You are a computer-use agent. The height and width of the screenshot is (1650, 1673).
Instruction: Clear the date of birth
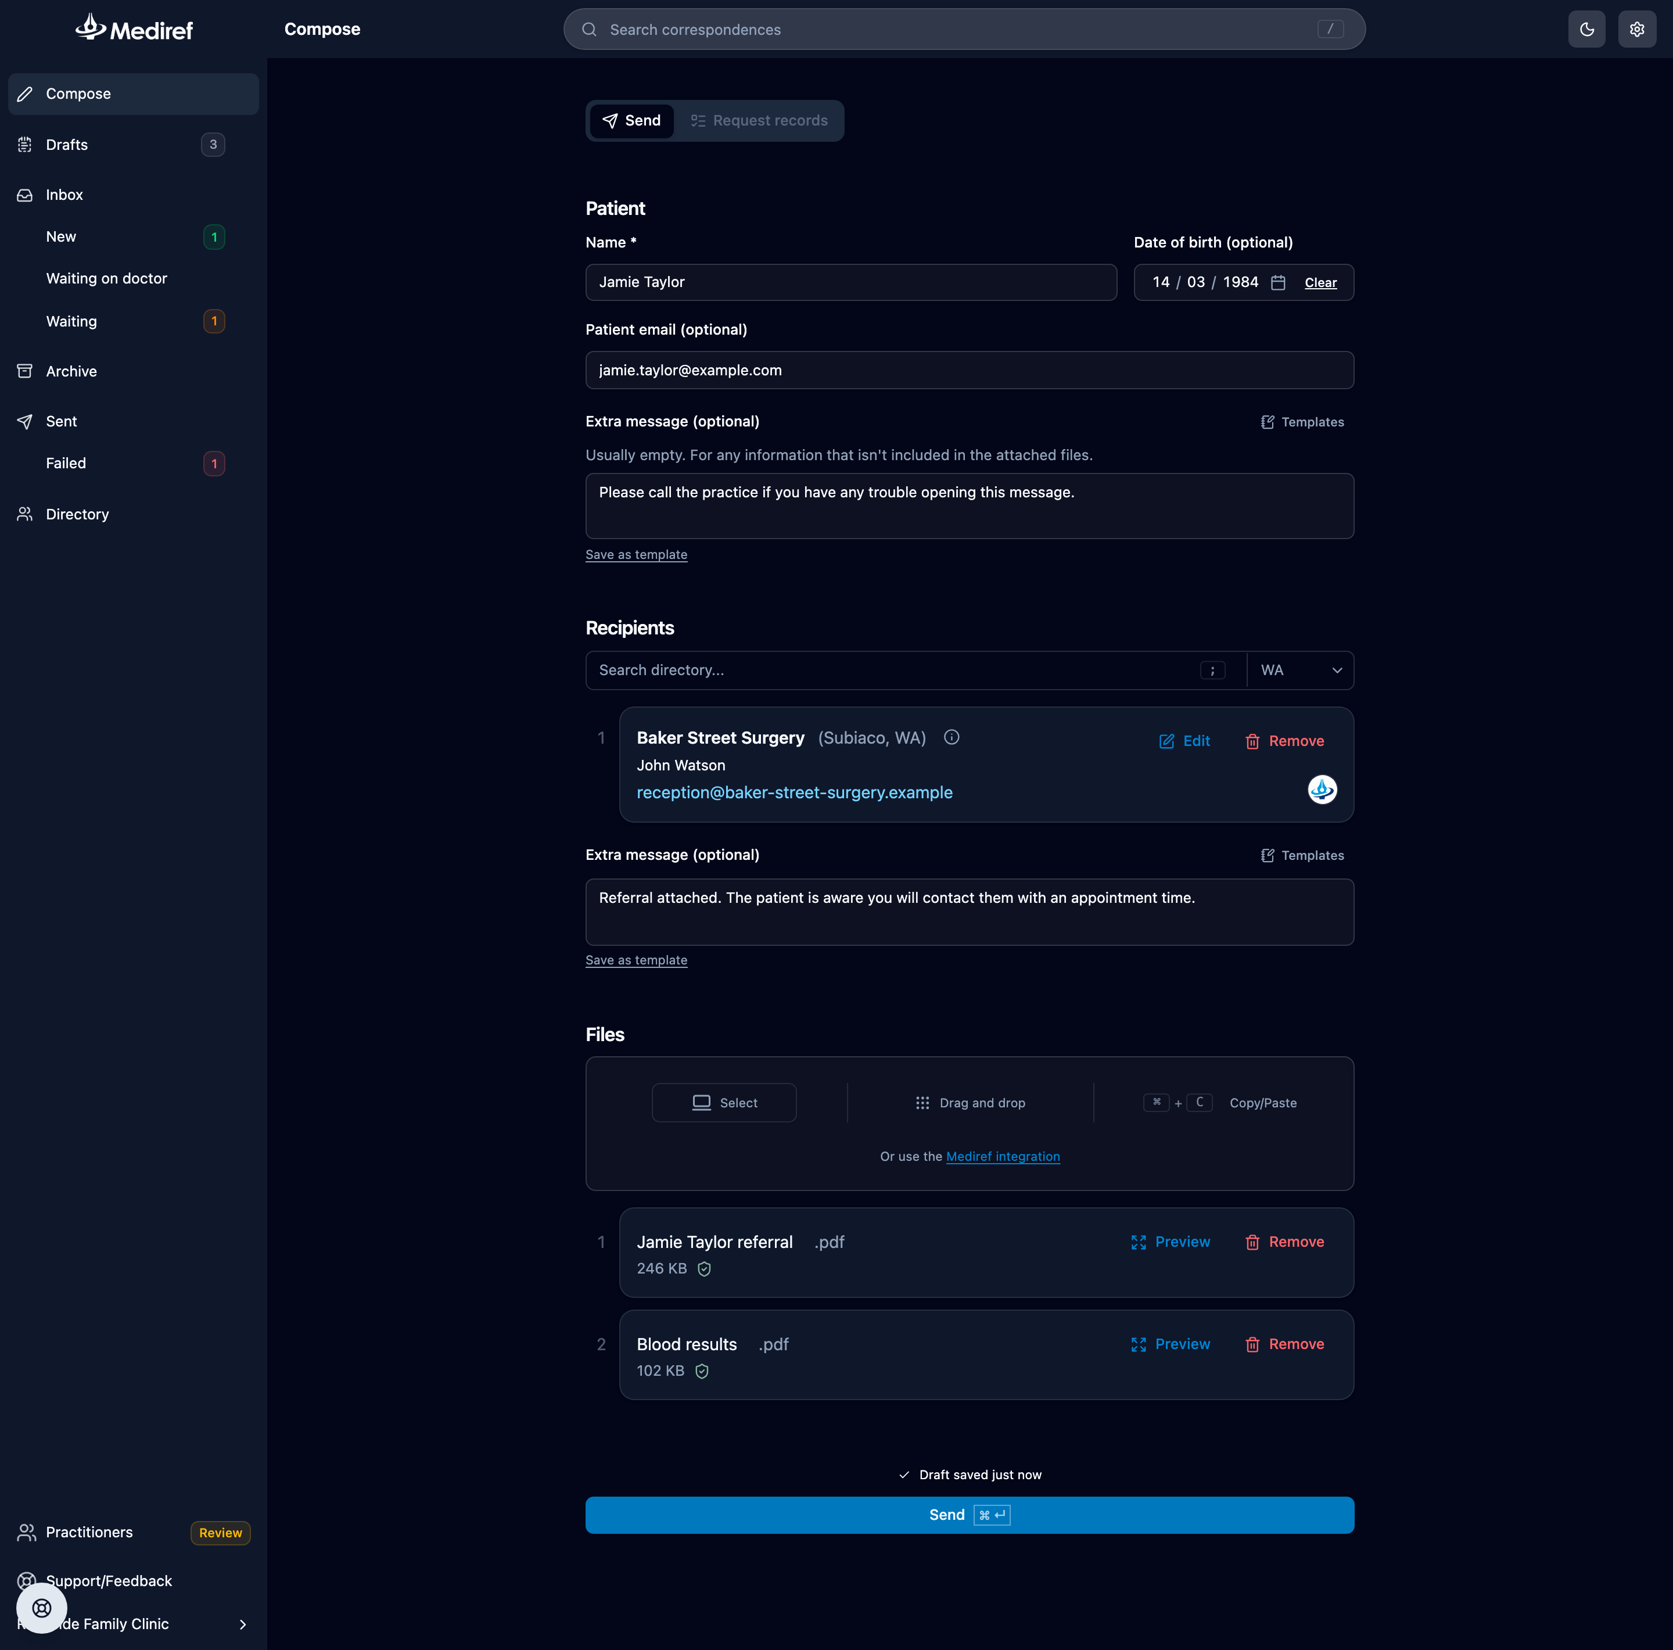pos(1320,283)
